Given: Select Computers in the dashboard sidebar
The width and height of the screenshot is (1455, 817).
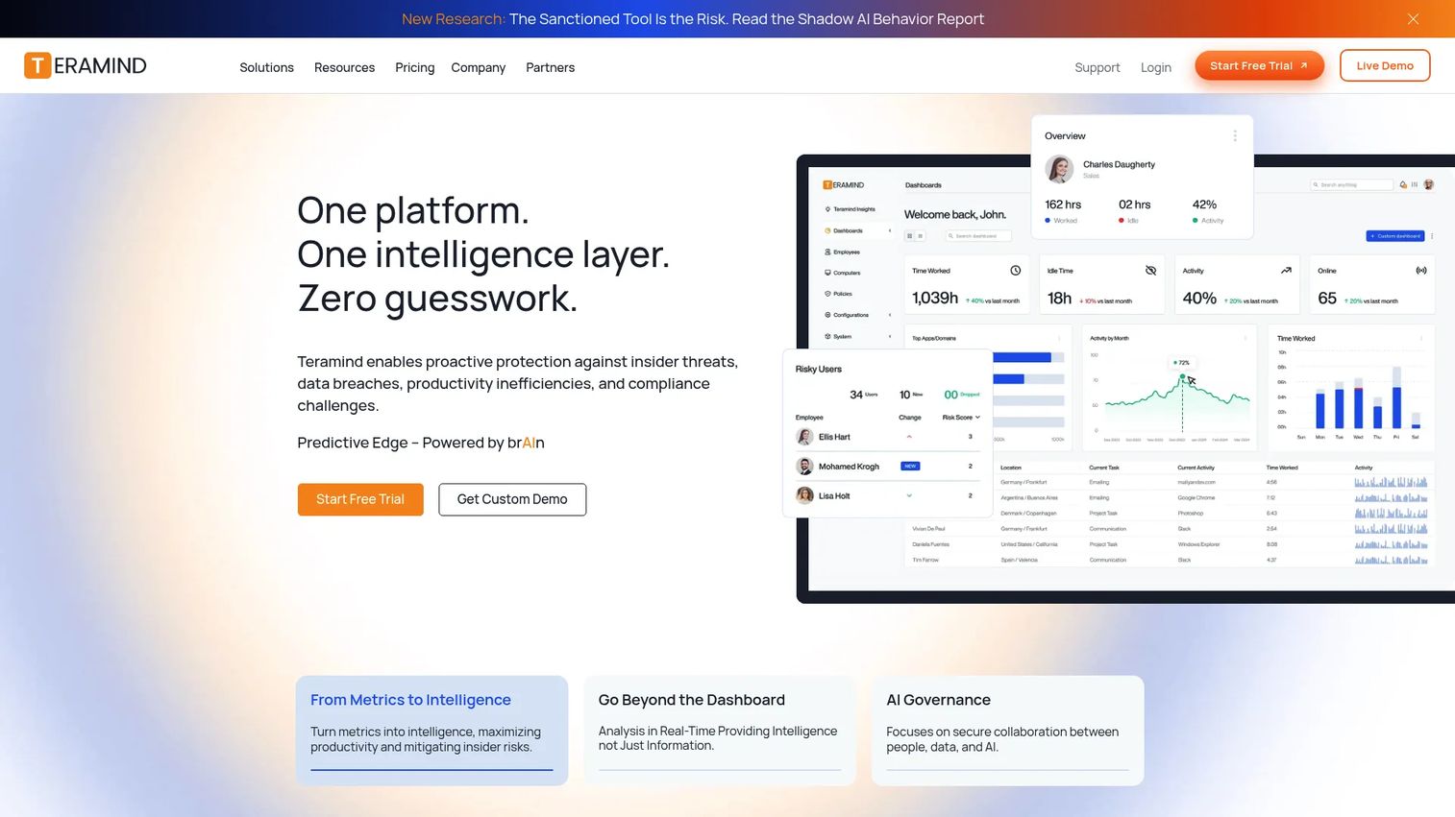Looking at the screenshot, I should pyautogui.click(x=843, y=273).
